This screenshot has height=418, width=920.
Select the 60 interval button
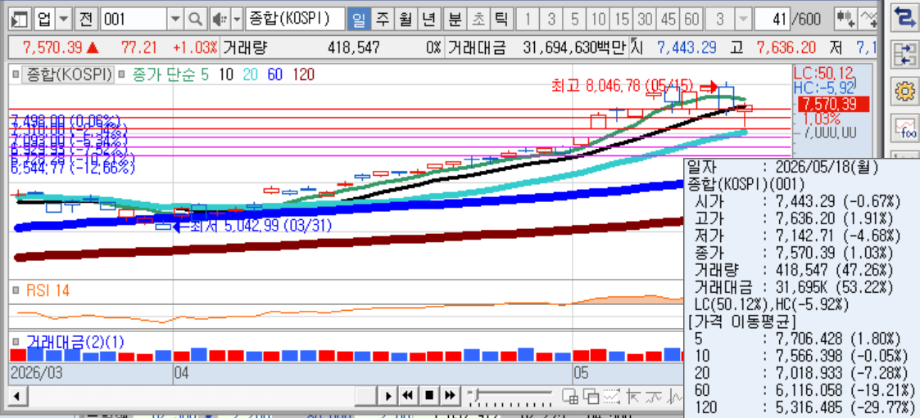click(691, 20)
